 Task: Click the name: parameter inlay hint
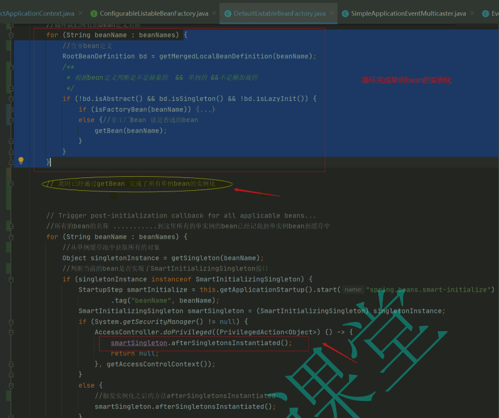(x=353, y=290)
